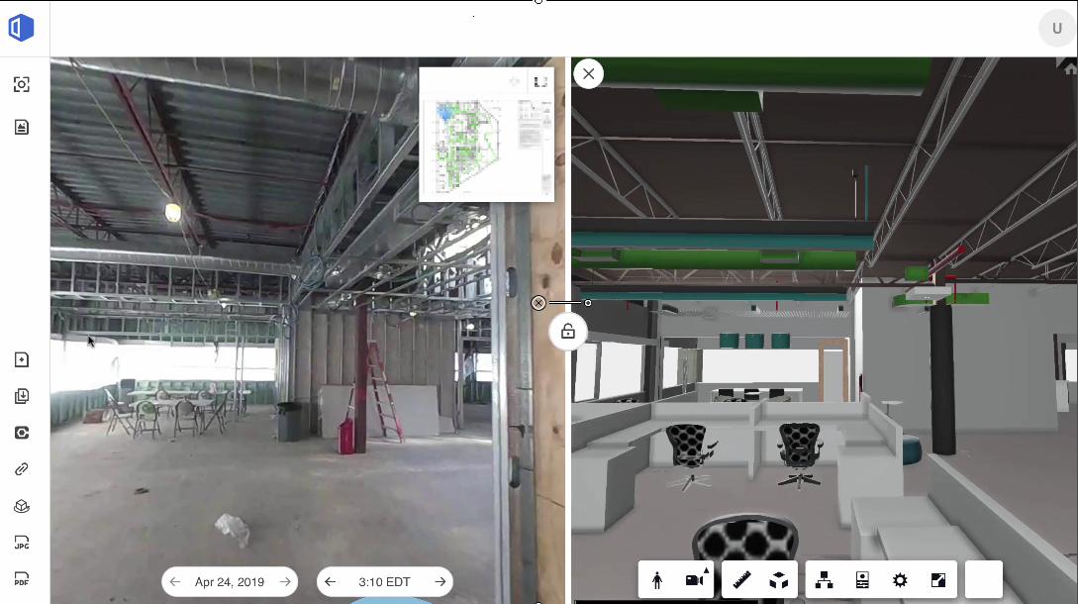Export the view as JPG

(22, 543)
